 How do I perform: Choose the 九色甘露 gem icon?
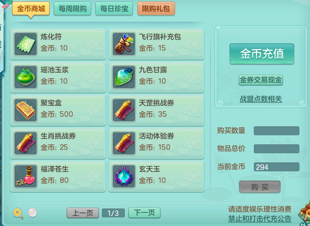[124, 77]
